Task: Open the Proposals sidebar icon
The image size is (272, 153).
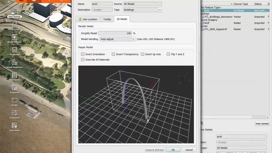Action: 14,88
